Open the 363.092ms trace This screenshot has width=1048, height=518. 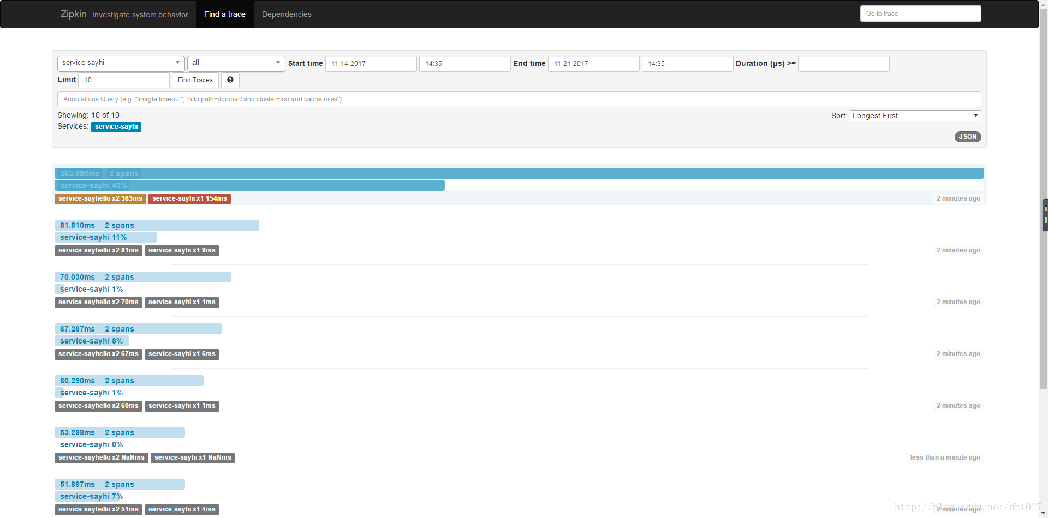519,173
